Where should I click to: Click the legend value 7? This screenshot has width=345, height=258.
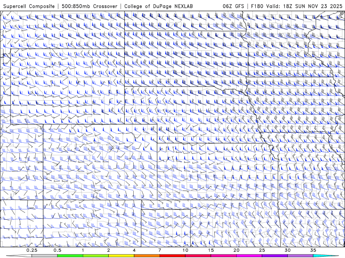tap(160, 250)
